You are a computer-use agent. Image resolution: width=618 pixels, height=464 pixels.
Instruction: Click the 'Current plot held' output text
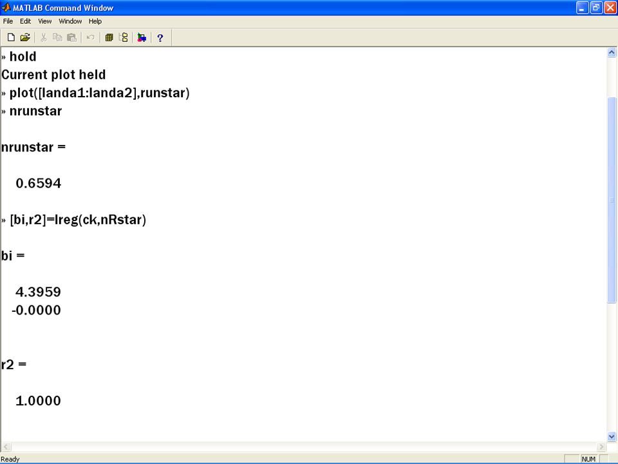tap(53, 75)
